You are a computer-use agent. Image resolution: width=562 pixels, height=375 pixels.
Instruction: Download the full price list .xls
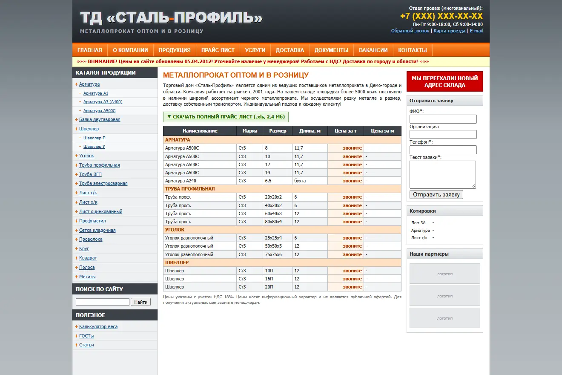coord(226,117)
